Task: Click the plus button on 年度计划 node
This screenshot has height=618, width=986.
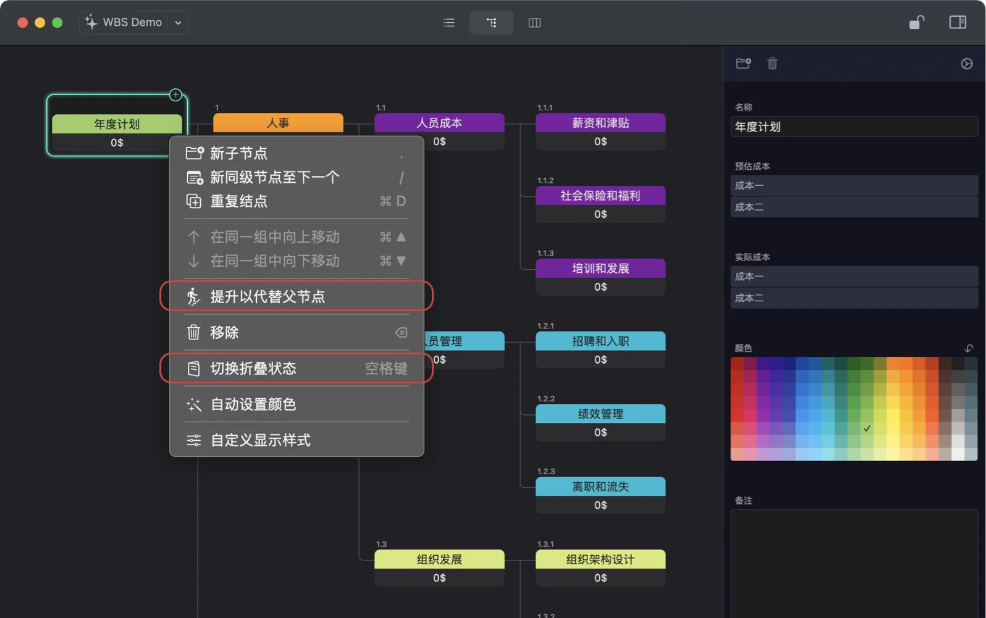Action: pyautogui.click(x=175, y=95)
